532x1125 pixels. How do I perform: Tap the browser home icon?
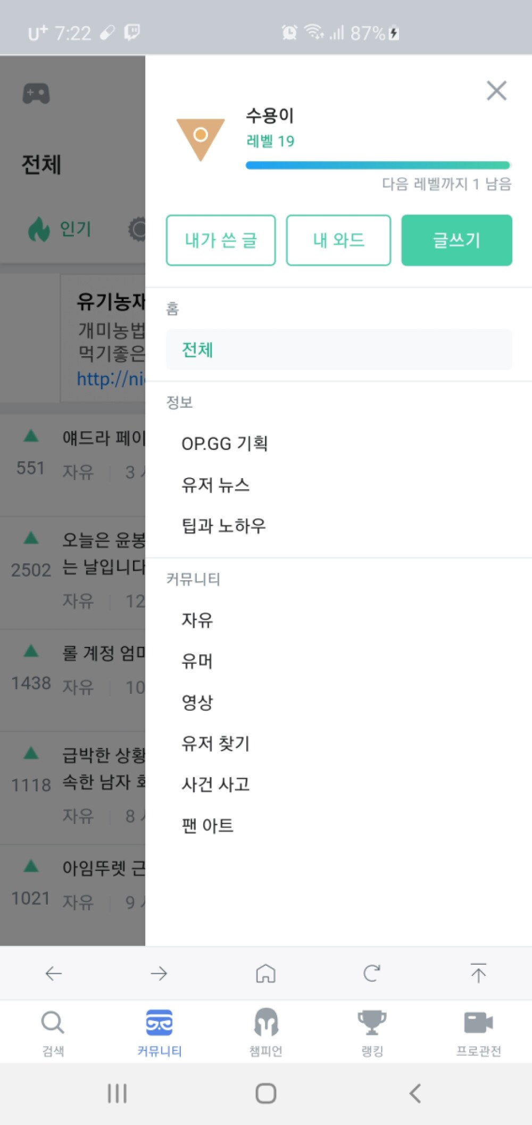tap(265, 973)
